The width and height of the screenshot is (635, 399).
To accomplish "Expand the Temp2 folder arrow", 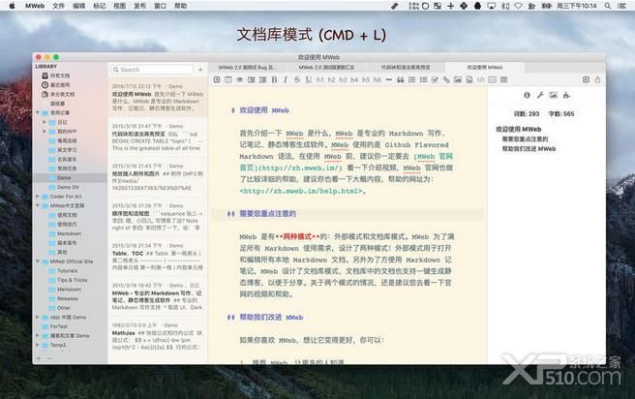I will click(x=38, y=345).
